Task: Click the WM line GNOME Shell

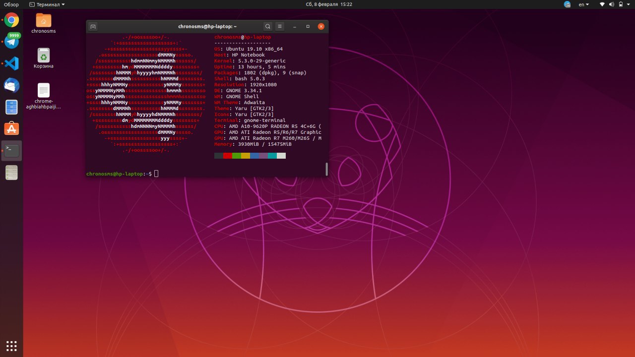Action: [x=237, y=97]
